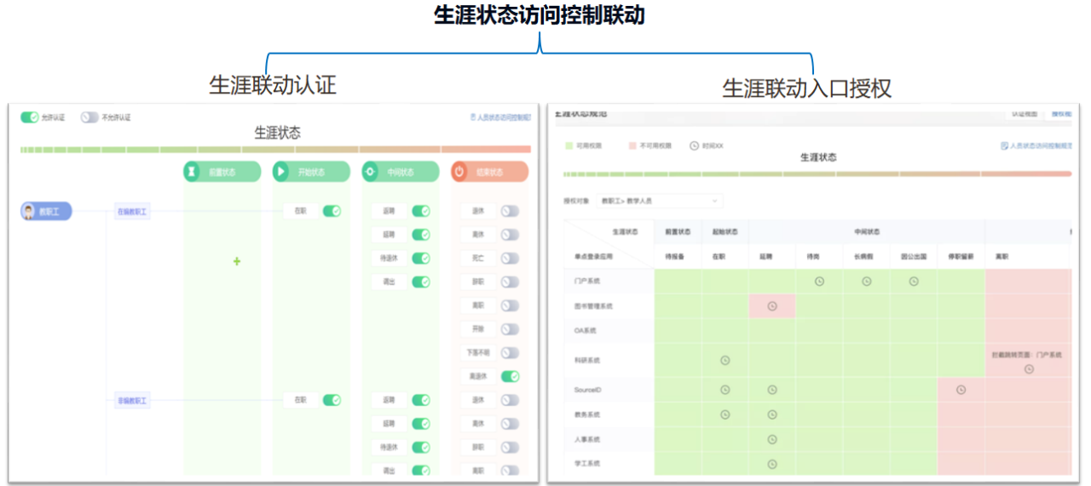Open the 授权对象 dropdown
This screenshot has height=486, width=1091.
tap(661, 202)
